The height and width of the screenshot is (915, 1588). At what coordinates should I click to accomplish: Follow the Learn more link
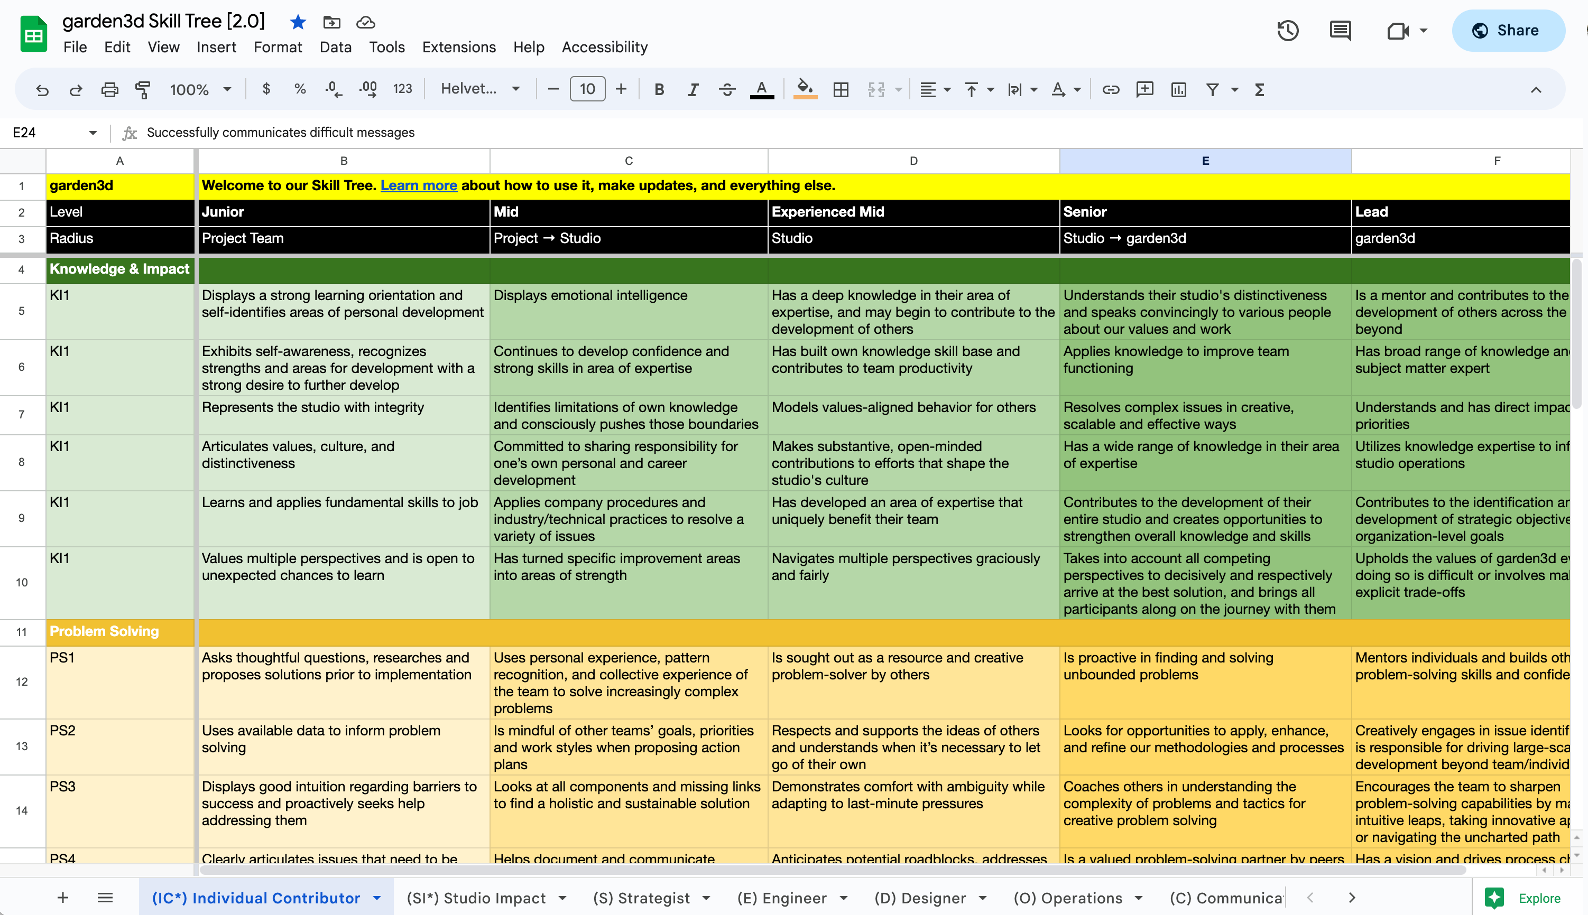(419, 185)
